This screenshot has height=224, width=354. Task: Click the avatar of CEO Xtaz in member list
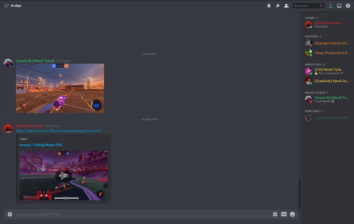pos(308,24)
